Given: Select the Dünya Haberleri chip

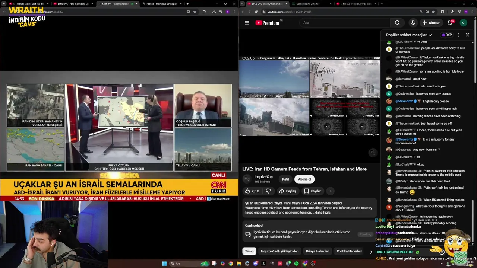Looking at the screenshot, I should coord(318,251).
